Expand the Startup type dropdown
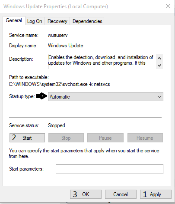175x204 pixels. point(105,97)
